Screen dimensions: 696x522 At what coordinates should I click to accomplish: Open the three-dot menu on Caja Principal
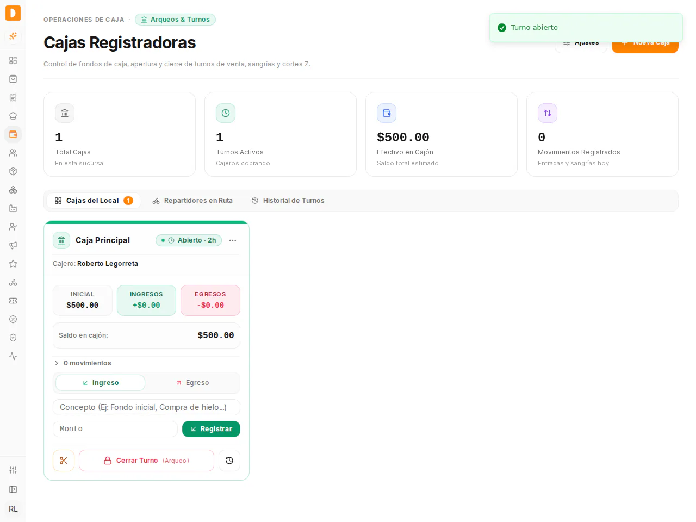point(233,240)
